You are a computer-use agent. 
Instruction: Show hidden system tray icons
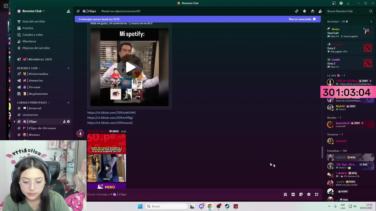coord(329,206)
